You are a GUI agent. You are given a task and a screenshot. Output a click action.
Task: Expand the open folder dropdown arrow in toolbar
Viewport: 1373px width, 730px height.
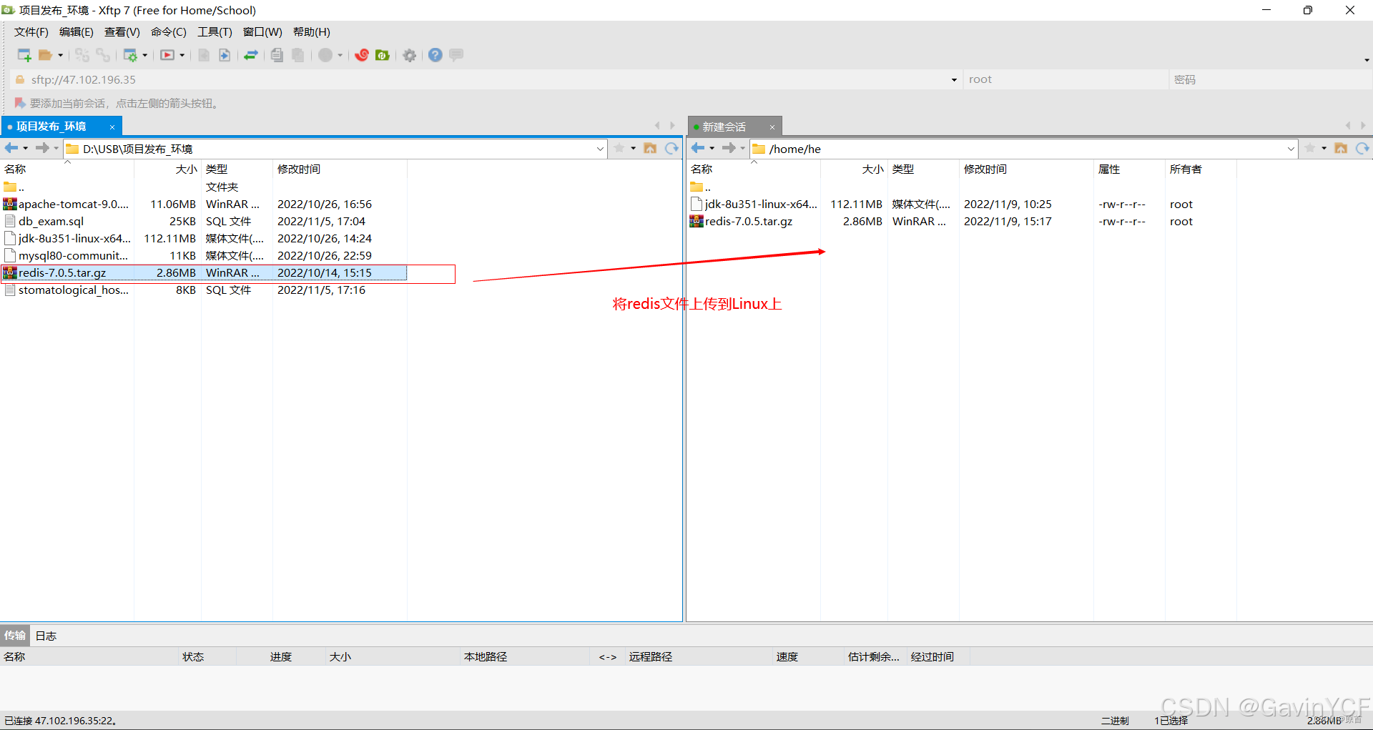coord(60,55)
